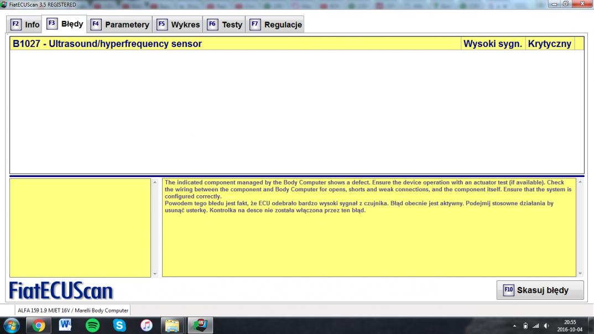The height and width of the screenshot is (334, 594).
Task: Click the scroll down arrow of description panel
Action: [580, 273]
